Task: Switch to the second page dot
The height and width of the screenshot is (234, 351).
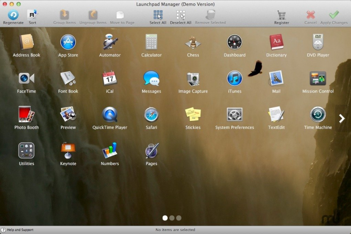Action: [x=172, y=218]
